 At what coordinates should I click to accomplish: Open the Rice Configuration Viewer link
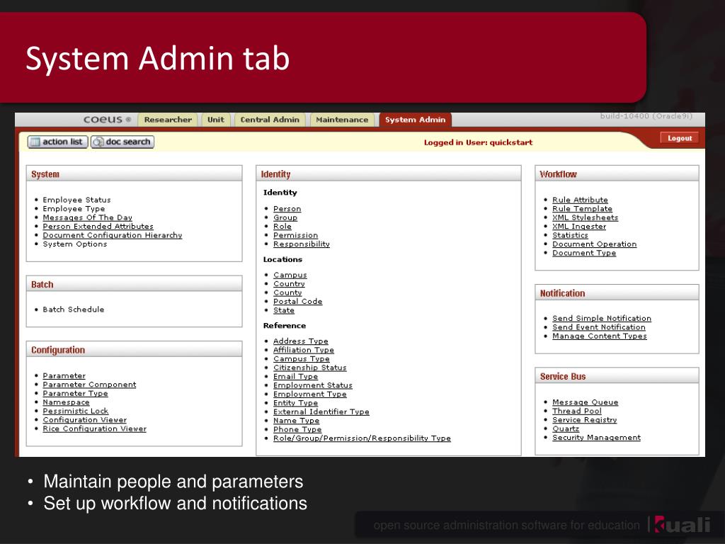(x=95, y=429)
